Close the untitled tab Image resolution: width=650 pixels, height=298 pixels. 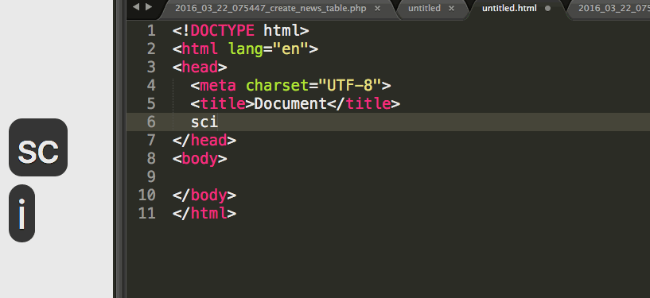coord(451,8)
